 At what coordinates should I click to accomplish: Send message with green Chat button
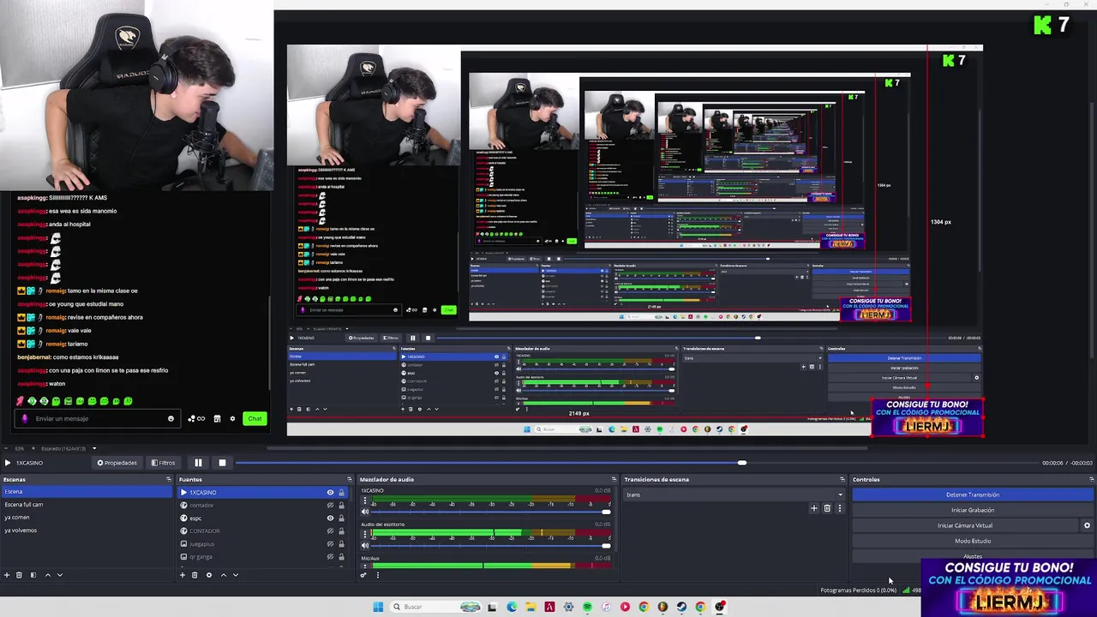point(255,418)
